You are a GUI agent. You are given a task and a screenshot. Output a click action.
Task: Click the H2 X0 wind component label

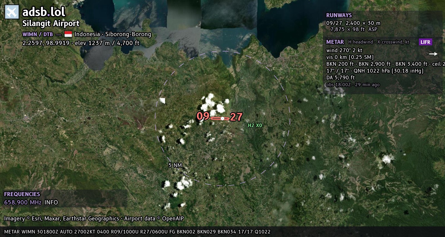255,125
